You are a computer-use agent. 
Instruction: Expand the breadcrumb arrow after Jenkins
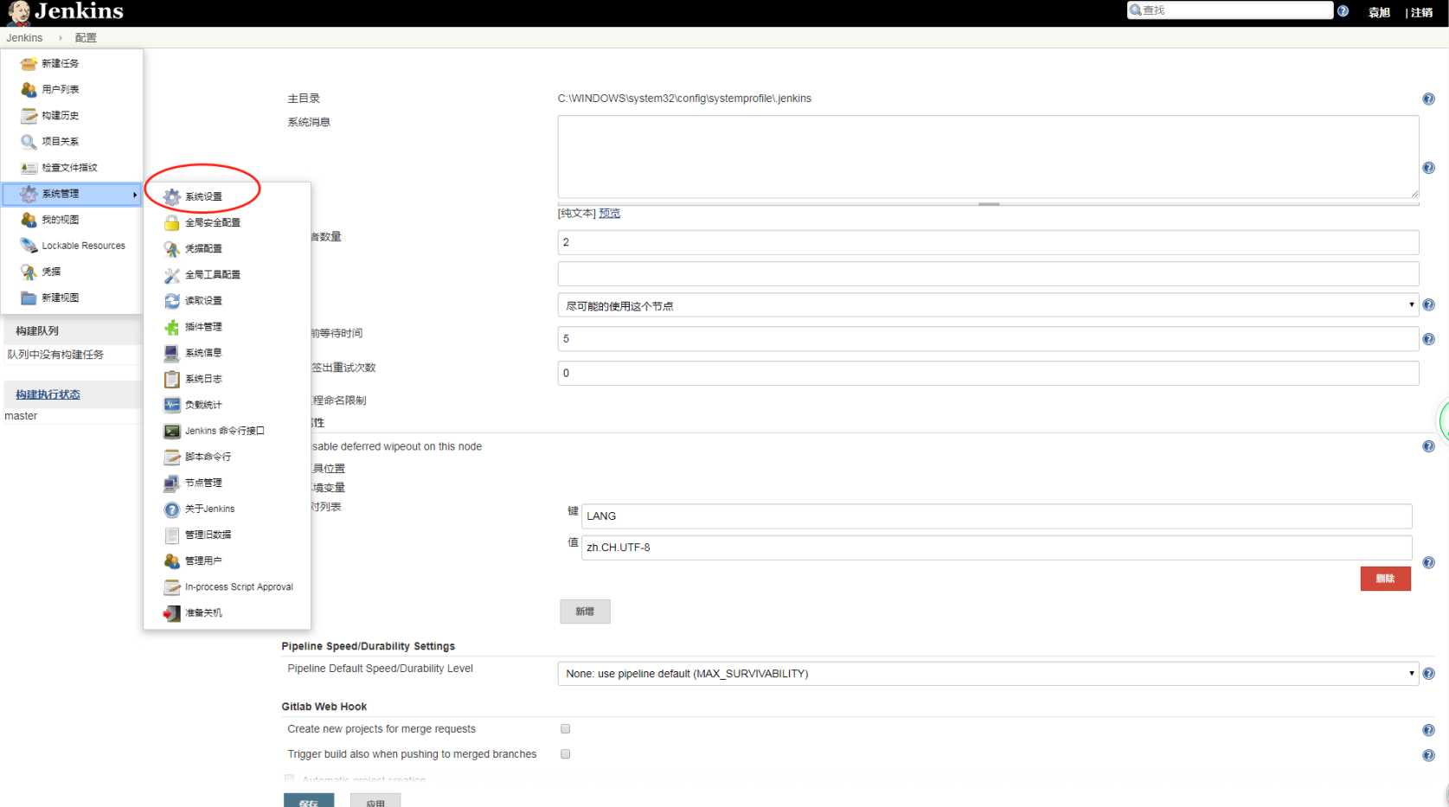[x=60, y=38]
